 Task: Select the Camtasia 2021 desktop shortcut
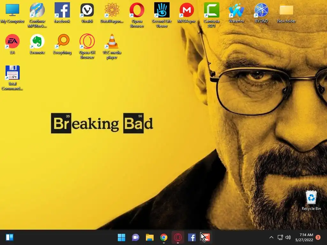tap(211, 15)
